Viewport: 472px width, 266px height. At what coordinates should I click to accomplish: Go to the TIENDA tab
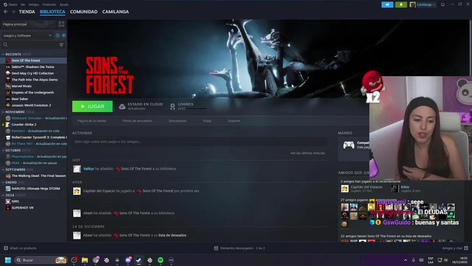point(27,12)
